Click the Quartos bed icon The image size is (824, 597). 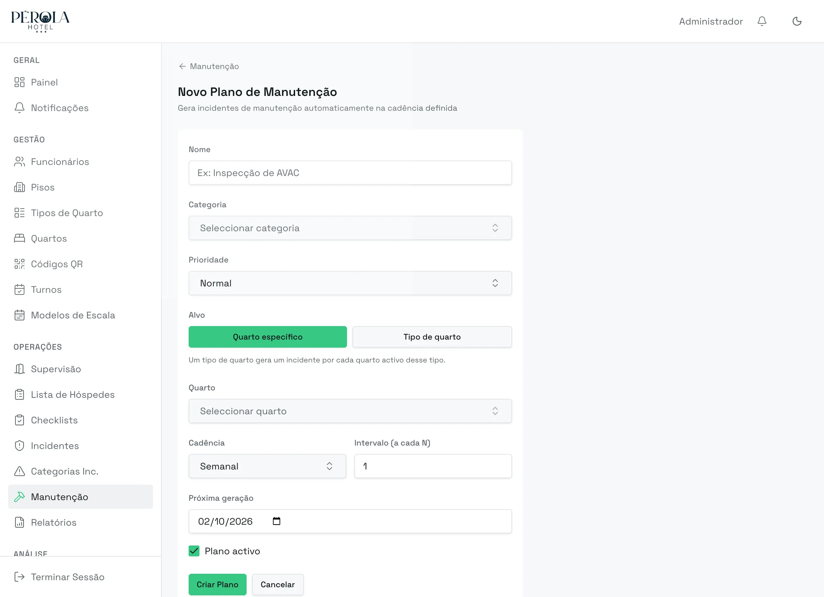click(20, 238)
